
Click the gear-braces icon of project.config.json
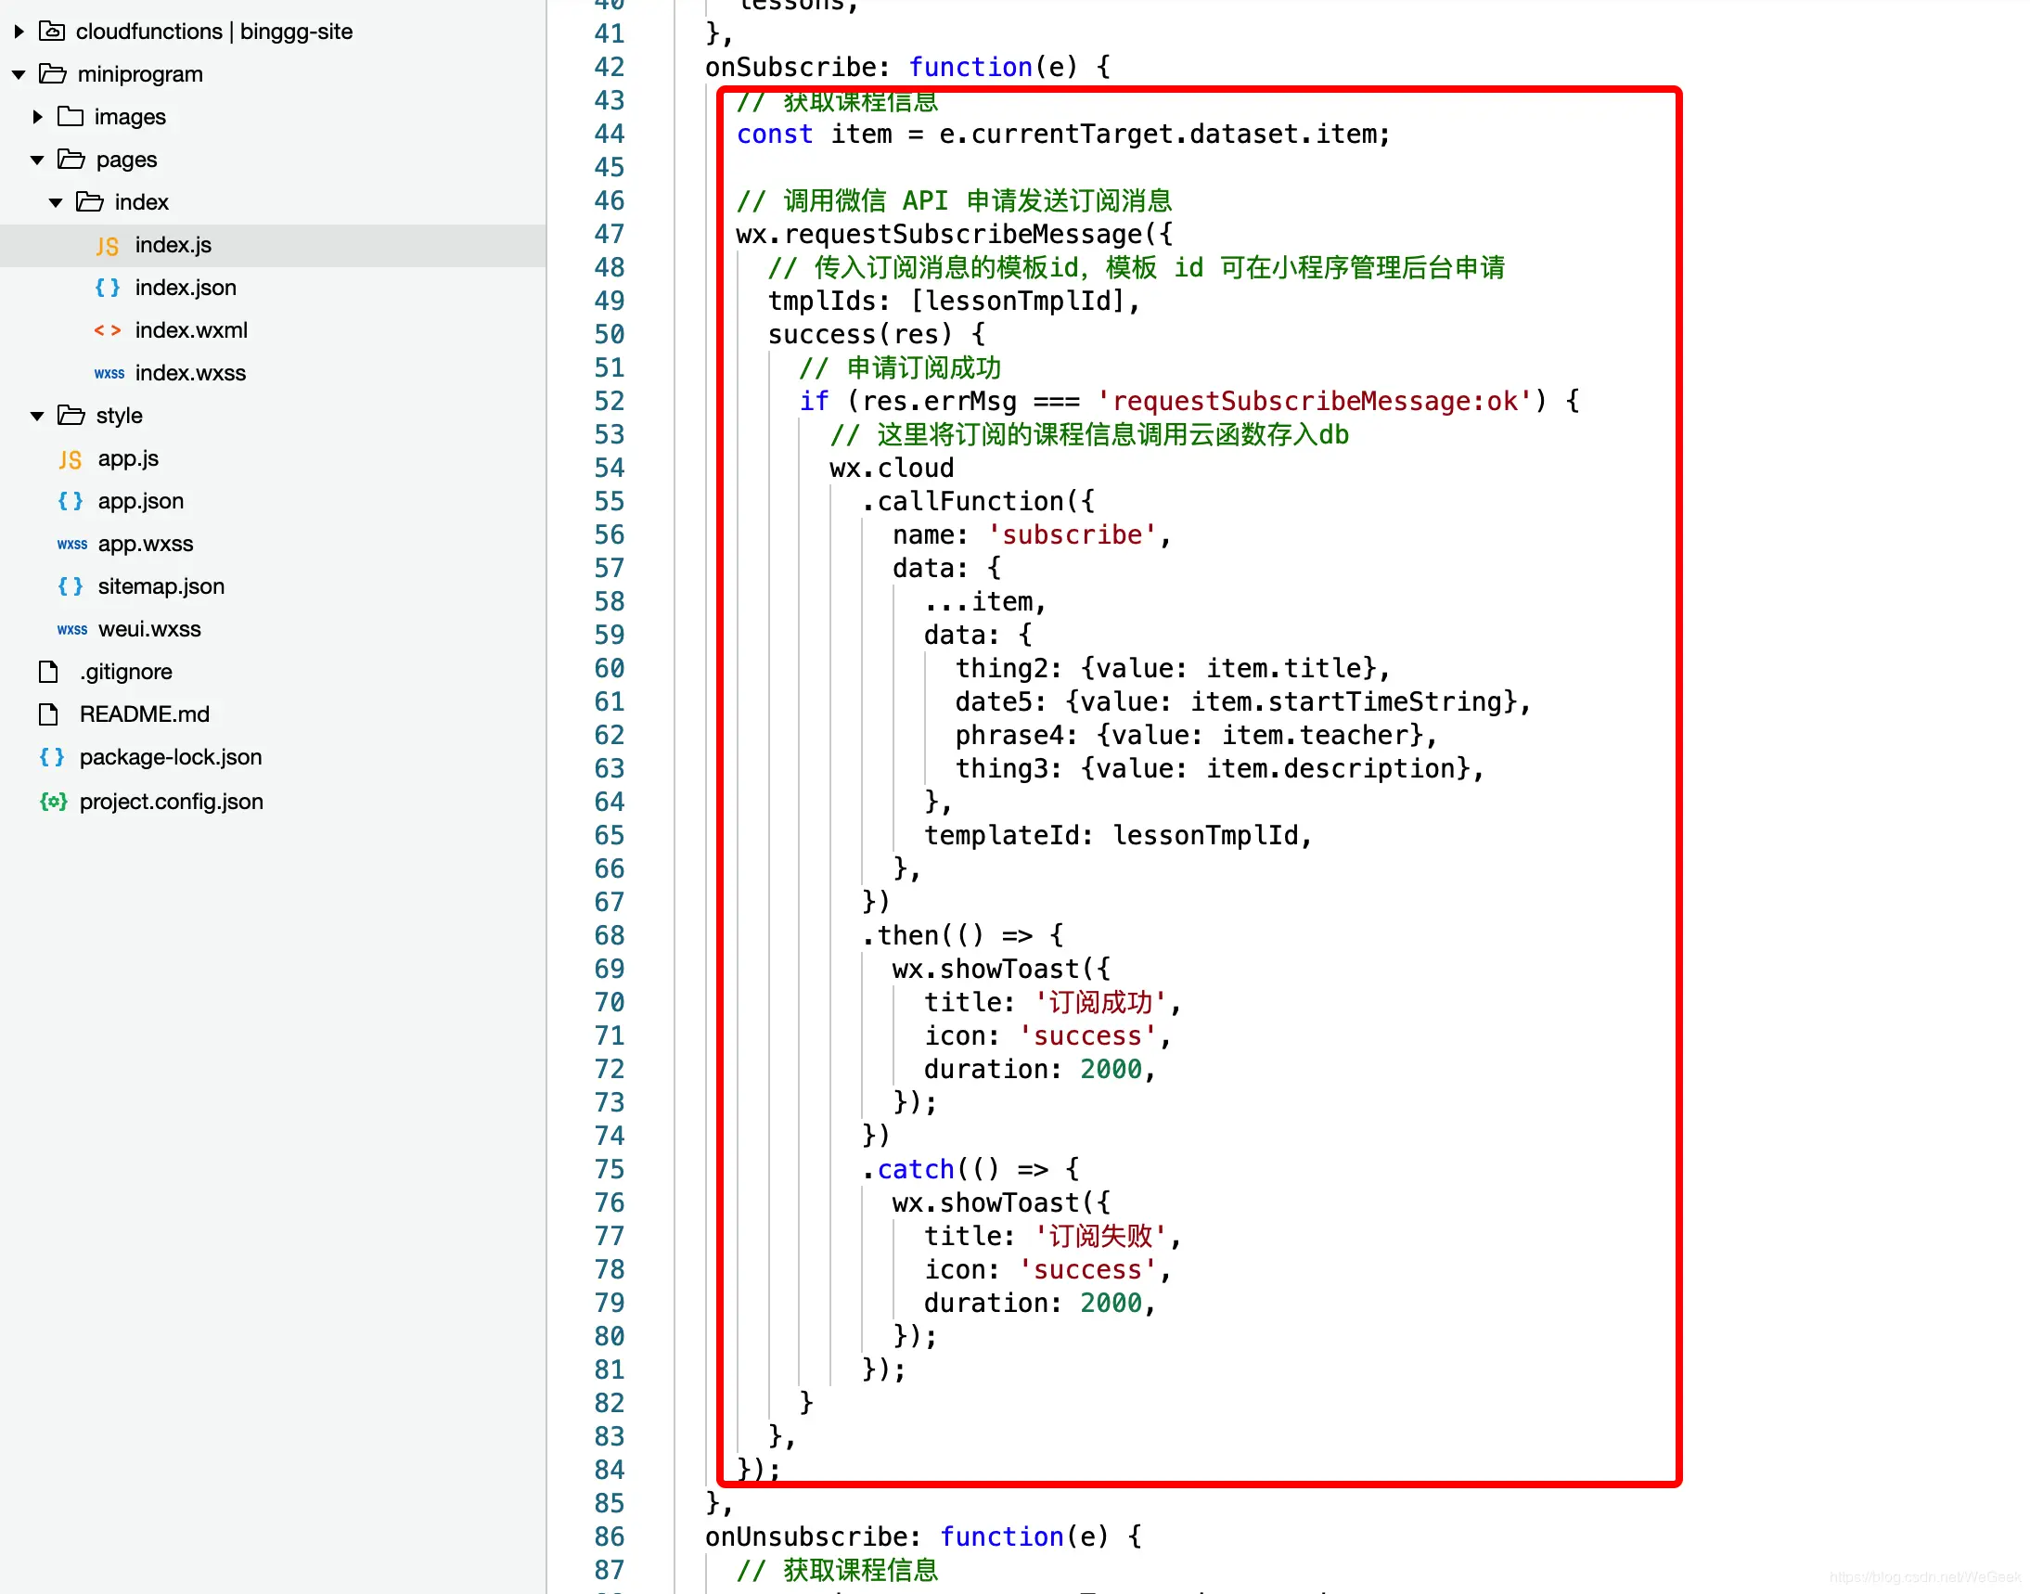(x=53, y=802)
